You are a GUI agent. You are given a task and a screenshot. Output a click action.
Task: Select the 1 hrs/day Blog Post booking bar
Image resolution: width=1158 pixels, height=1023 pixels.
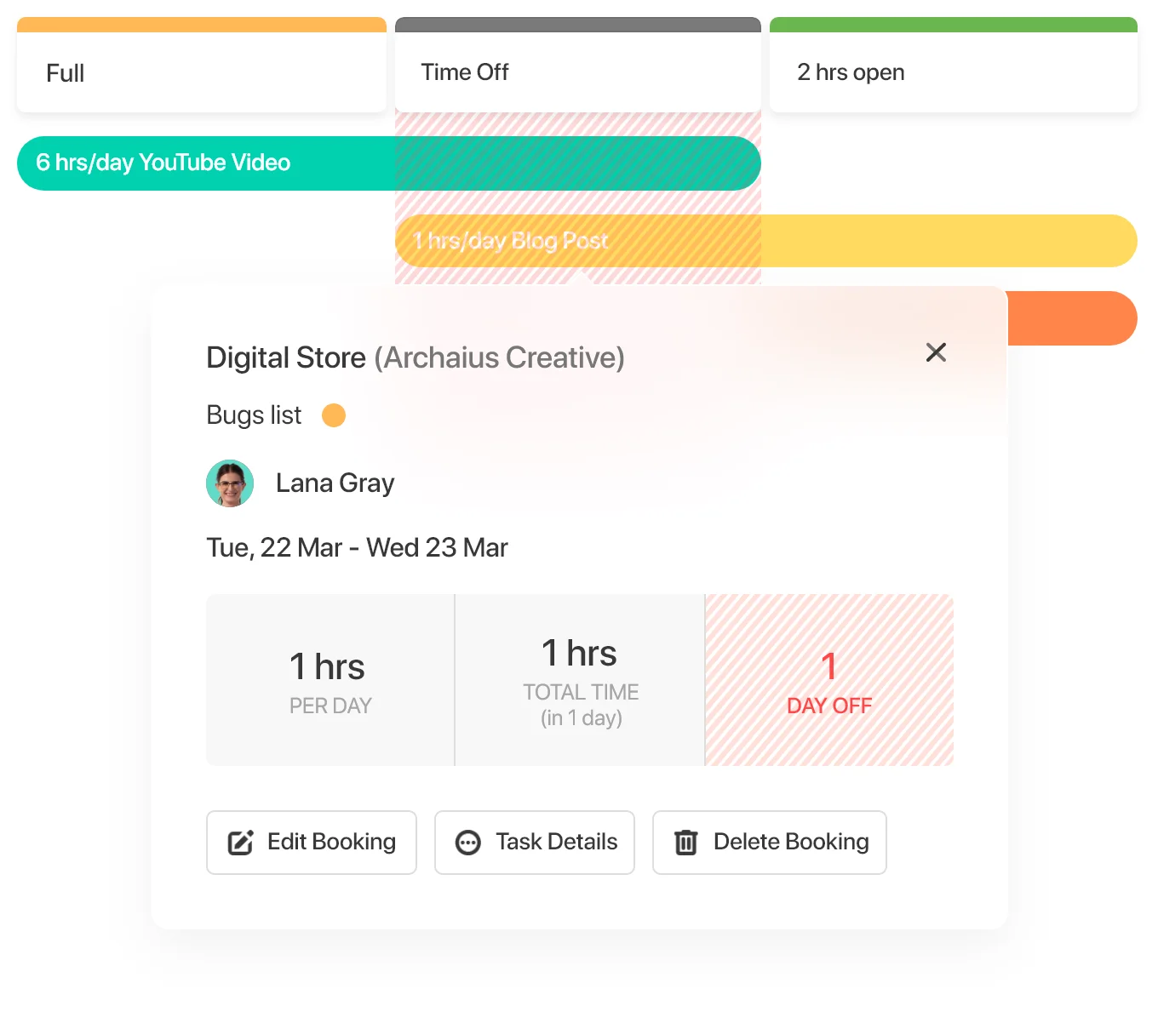tap(766, 241)
